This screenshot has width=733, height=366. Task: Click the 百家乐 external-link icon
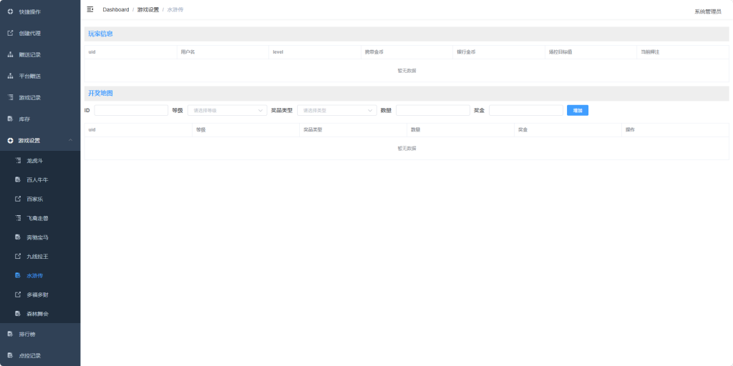[18, 199]
